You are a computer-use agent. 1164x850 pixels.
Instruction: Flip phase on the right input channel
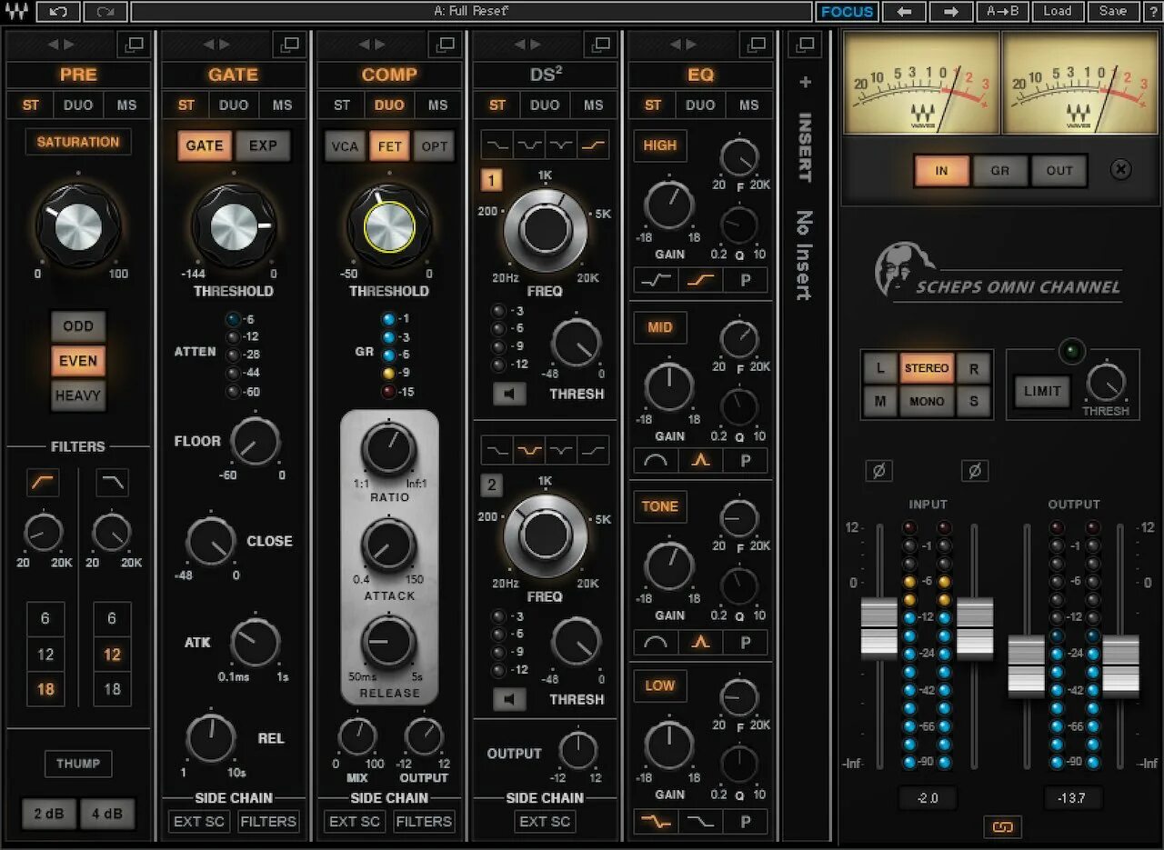pyautogui.click(x=974, y=471)
